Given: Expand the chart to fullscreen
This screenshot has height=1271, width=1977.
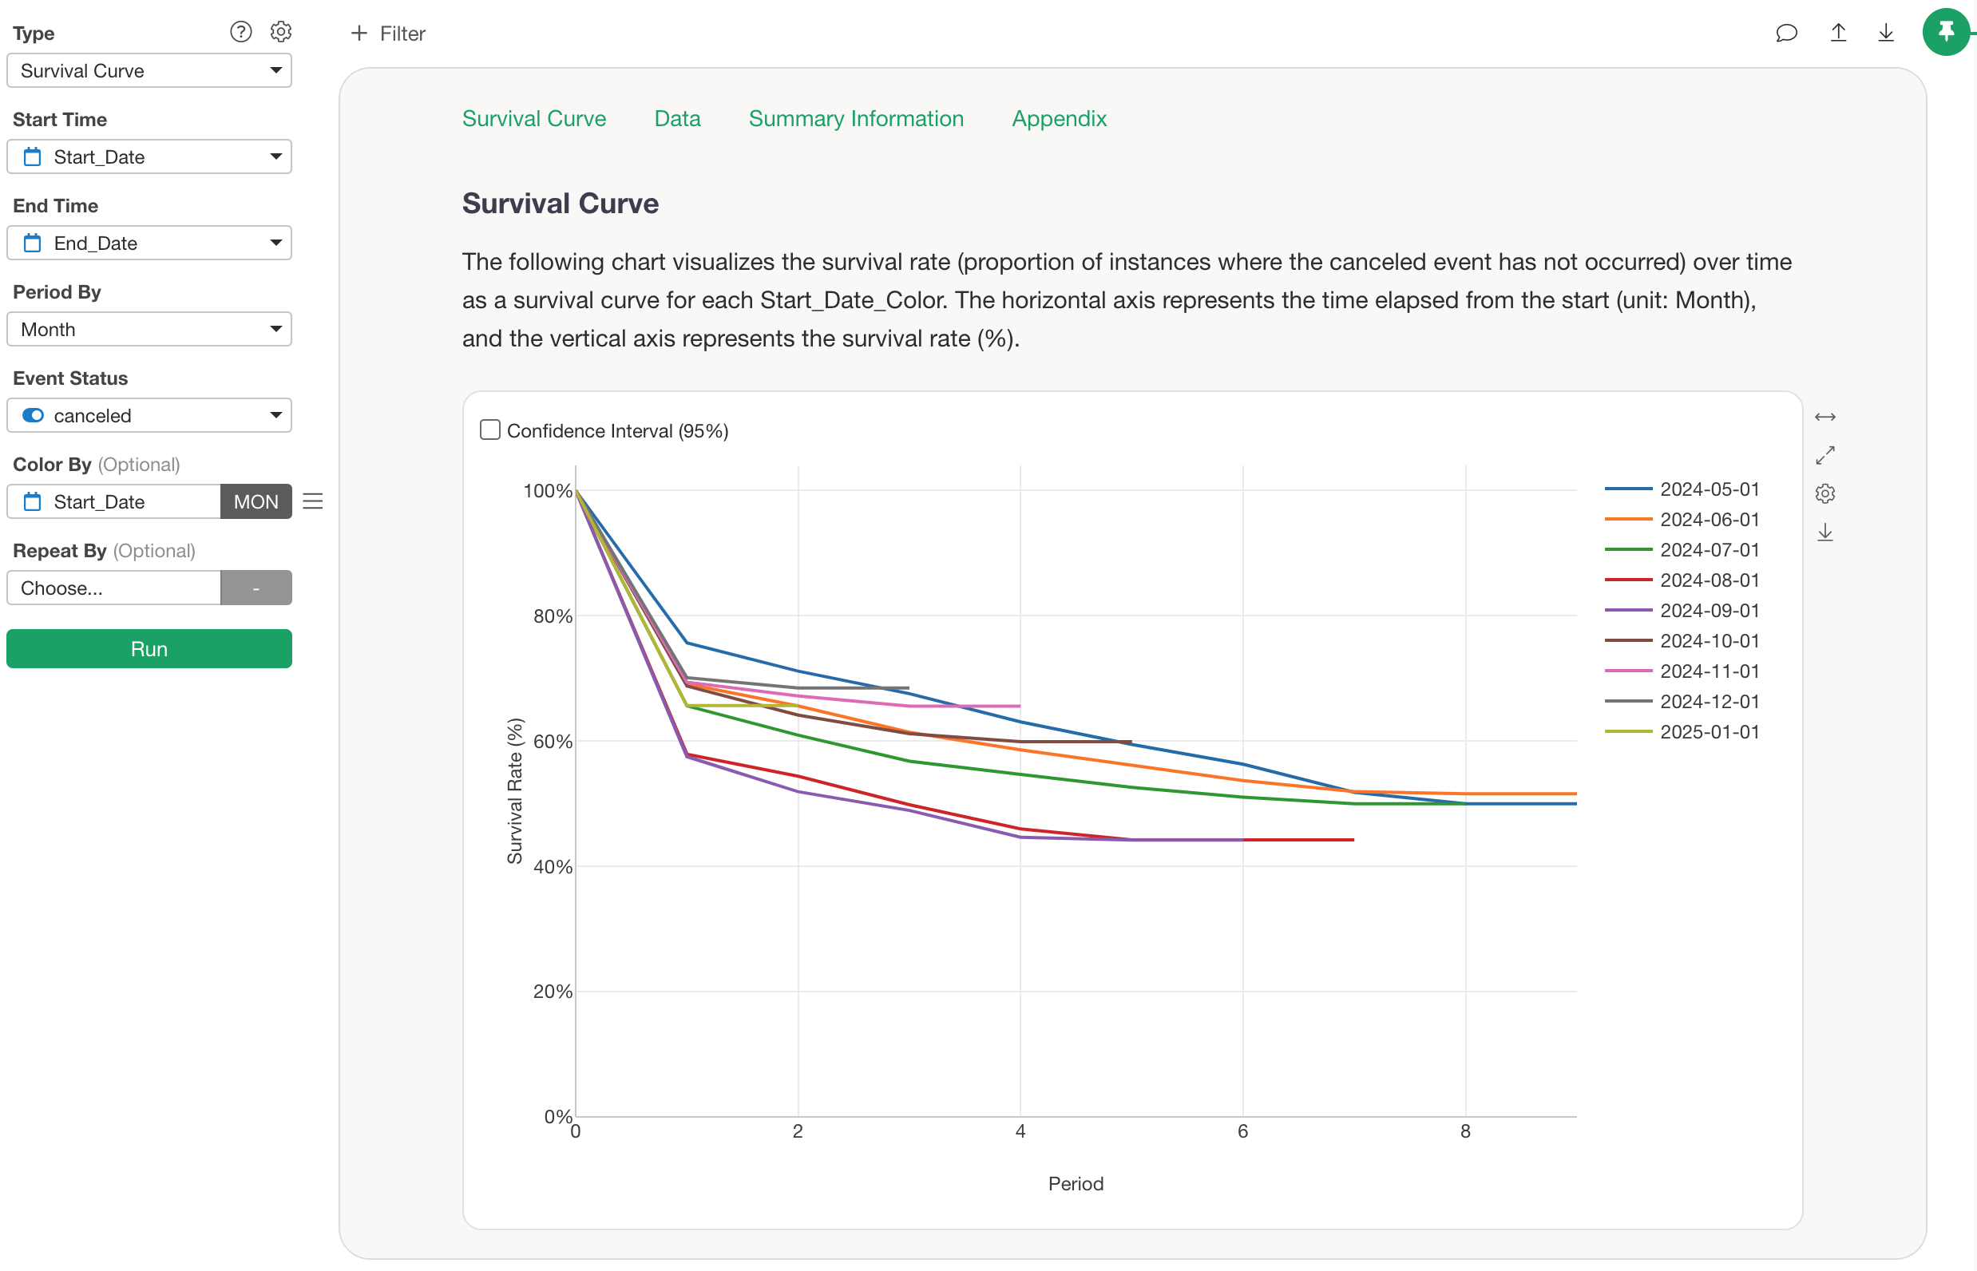Looking at the screenshot, I should (1826, 455).
